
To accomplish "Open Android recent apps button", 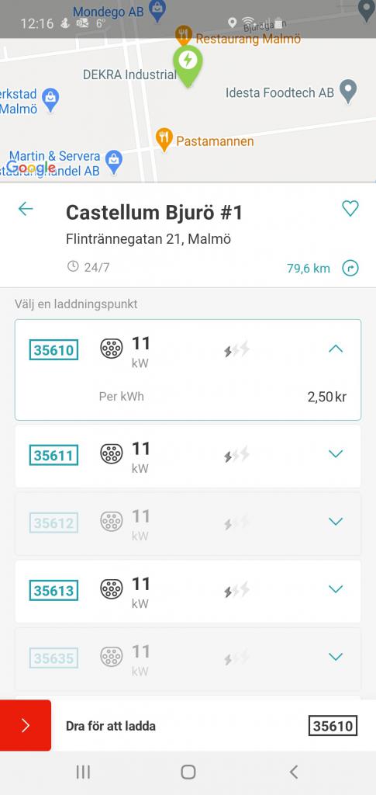I will click(x=83, y=772).
